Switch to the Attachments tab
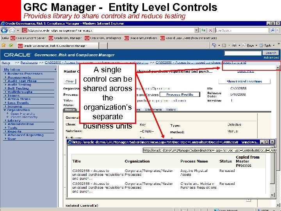The width and height of the screenshot is (281, 211). coord(153,109)
